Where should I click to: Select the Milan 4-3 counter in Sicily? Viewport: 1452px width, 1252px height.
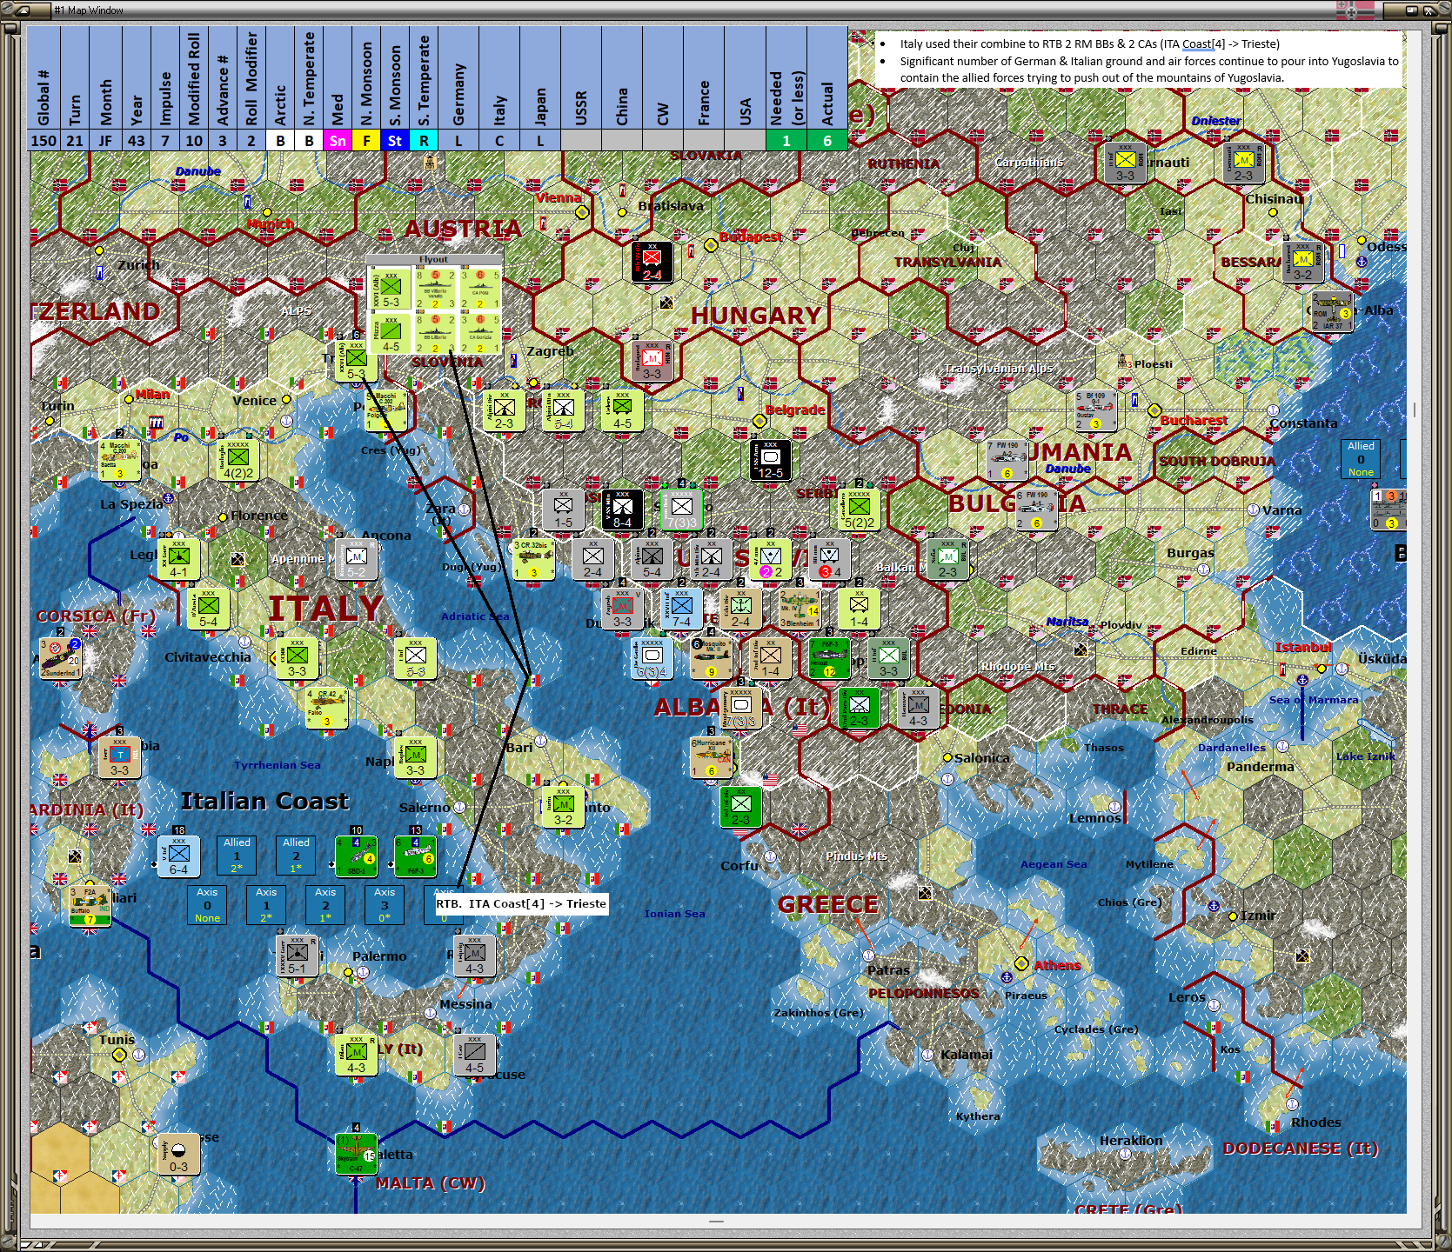356,1055
